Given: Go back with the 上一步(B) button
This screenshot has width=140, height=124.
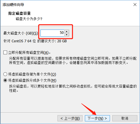Looking at the screenshot, I should [x=70, y=118].
